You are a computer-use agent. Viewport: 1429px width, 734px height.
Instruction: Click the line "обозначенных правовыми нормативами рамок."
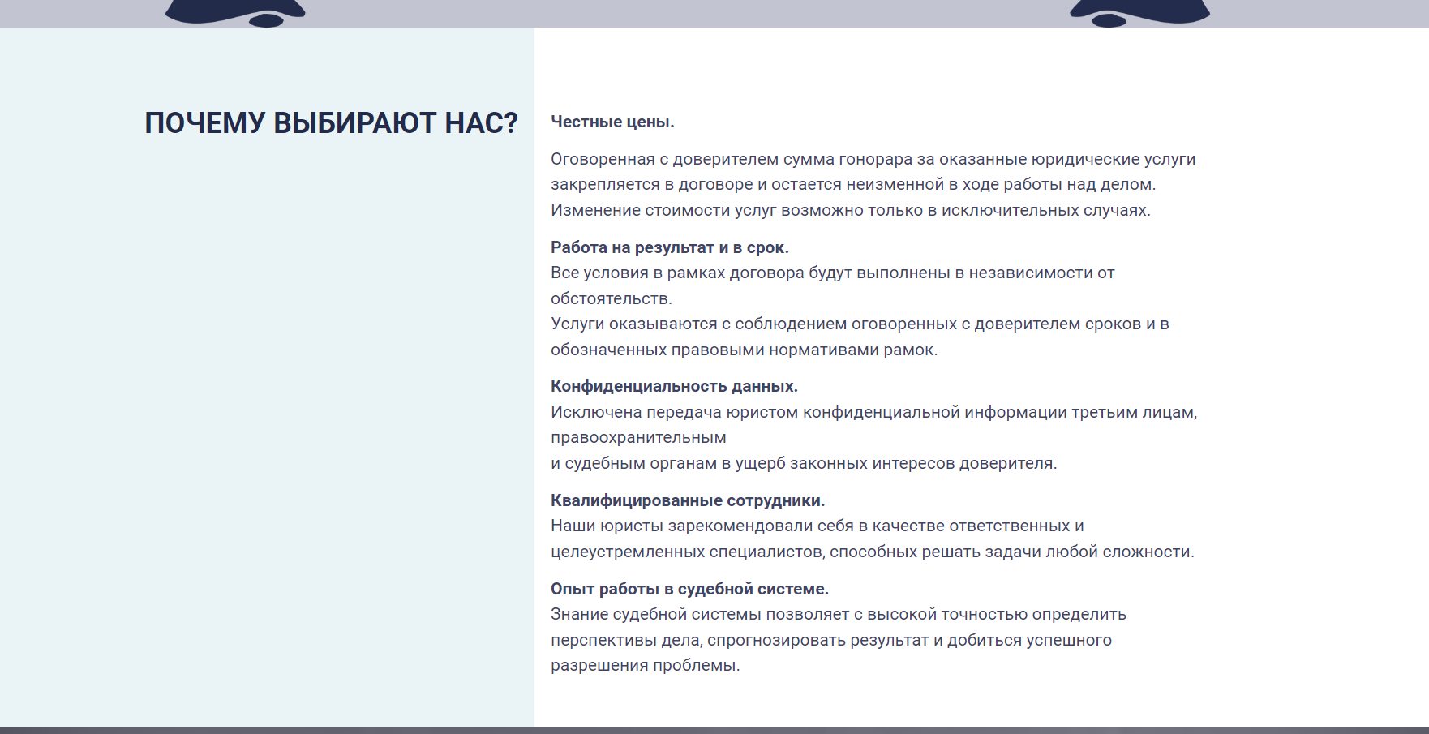coord(744,350)
